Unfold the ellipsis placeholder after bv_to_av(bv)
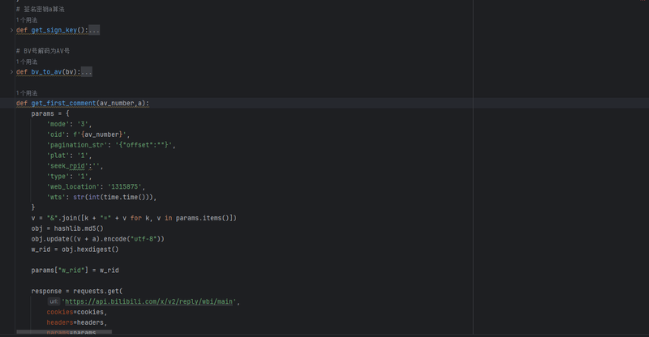Screen dimensions: 649x337 point(87,72)
